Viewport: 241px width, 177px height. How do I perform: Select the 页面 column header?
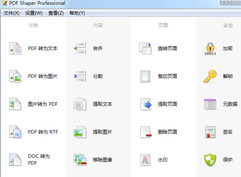163,25
